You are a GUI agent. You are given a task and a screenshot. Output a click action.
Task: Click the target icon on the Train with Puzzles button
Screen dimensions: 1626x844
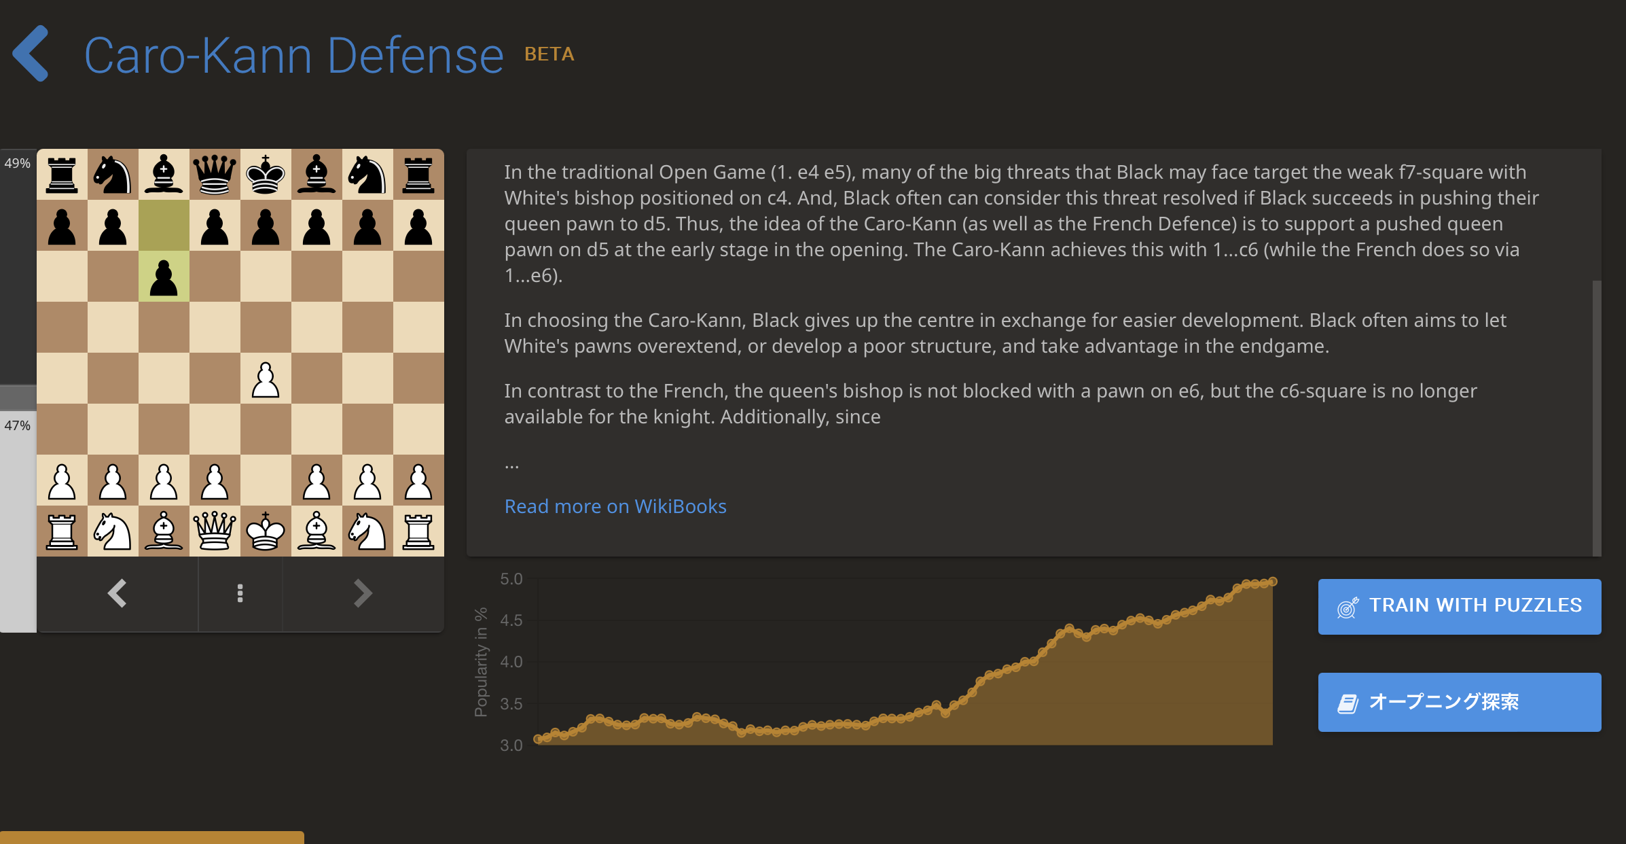[1348, 607]
